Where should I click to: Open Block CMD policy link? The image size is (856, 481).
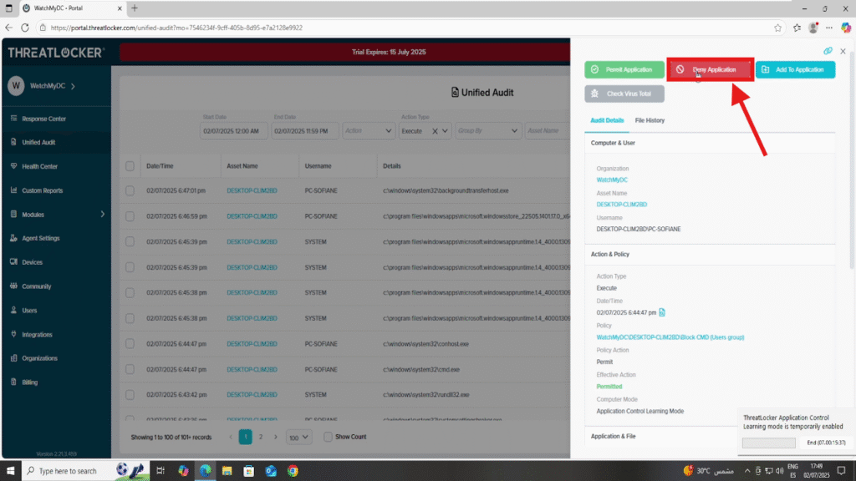click(x=670, y=337)
